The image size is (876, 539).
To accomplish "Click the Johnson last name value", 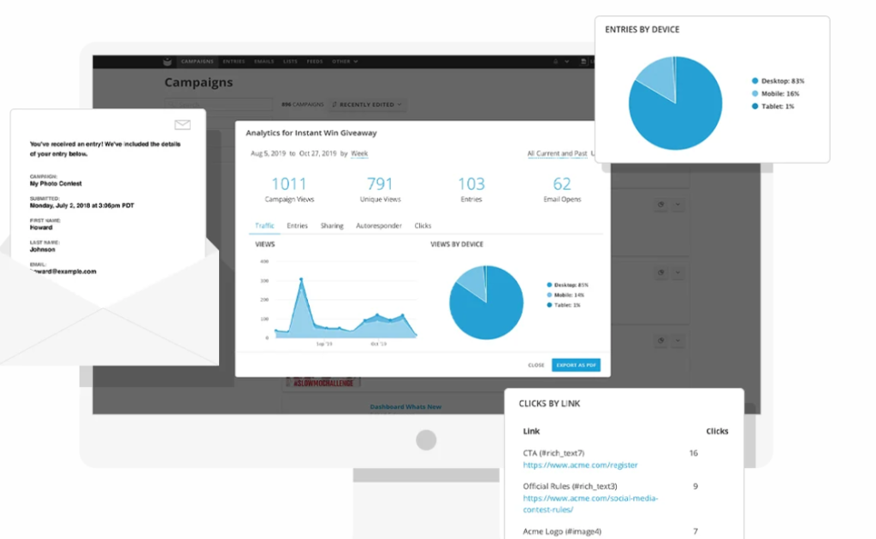I will (x=43, y=249).
